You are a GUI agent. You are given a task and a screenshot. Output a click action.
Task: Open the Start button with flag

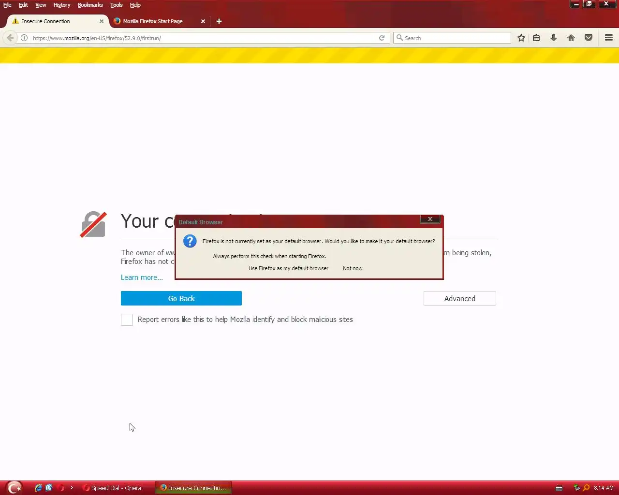(15, 487)
